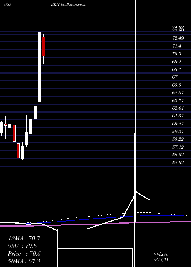This screenshot has height=267, width=191.
Task: Click the Price : 70.5 readout
Action: [24, 254]
